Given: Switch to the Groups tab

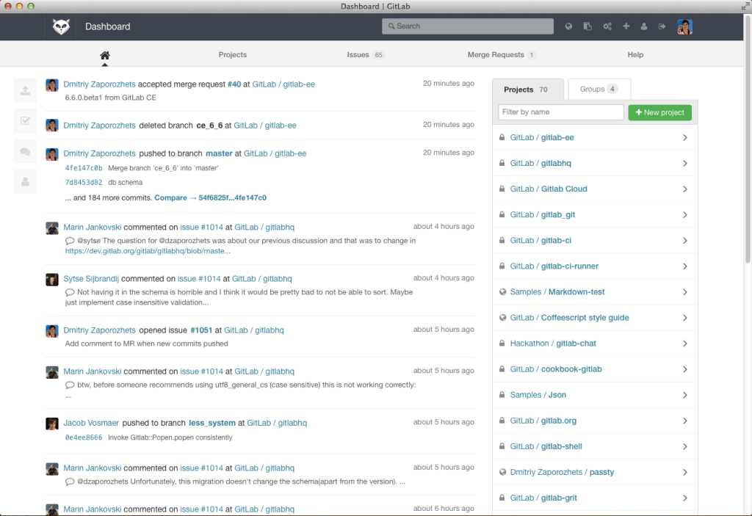Looking at the screenshot, I should pos(599,89).
